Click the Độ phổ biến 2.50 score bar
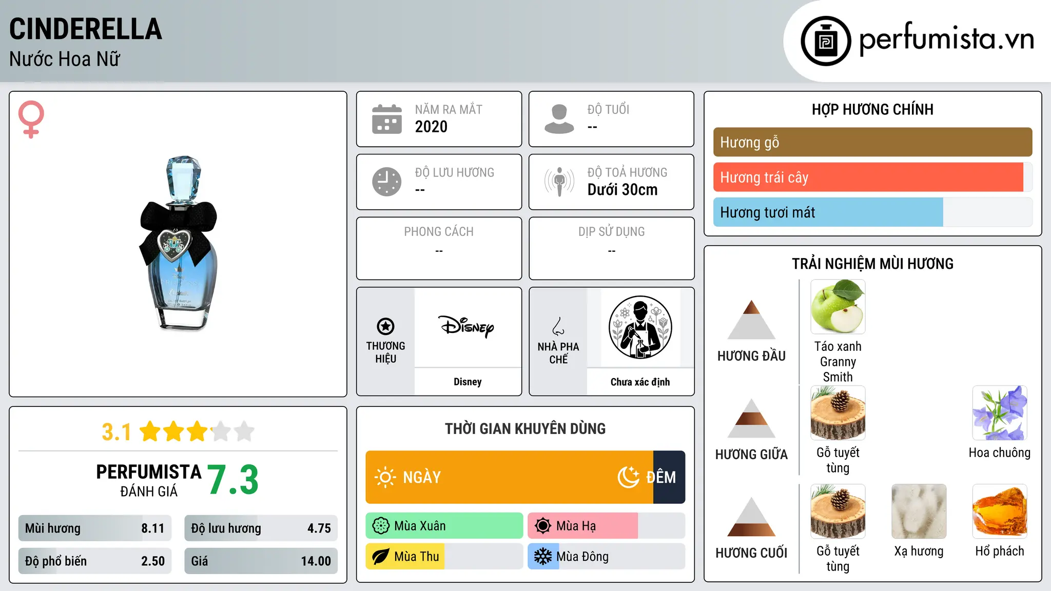Image resolution: width=1051 pixels, height=591 pixels. pyautogui.click(x=95, y=561)
